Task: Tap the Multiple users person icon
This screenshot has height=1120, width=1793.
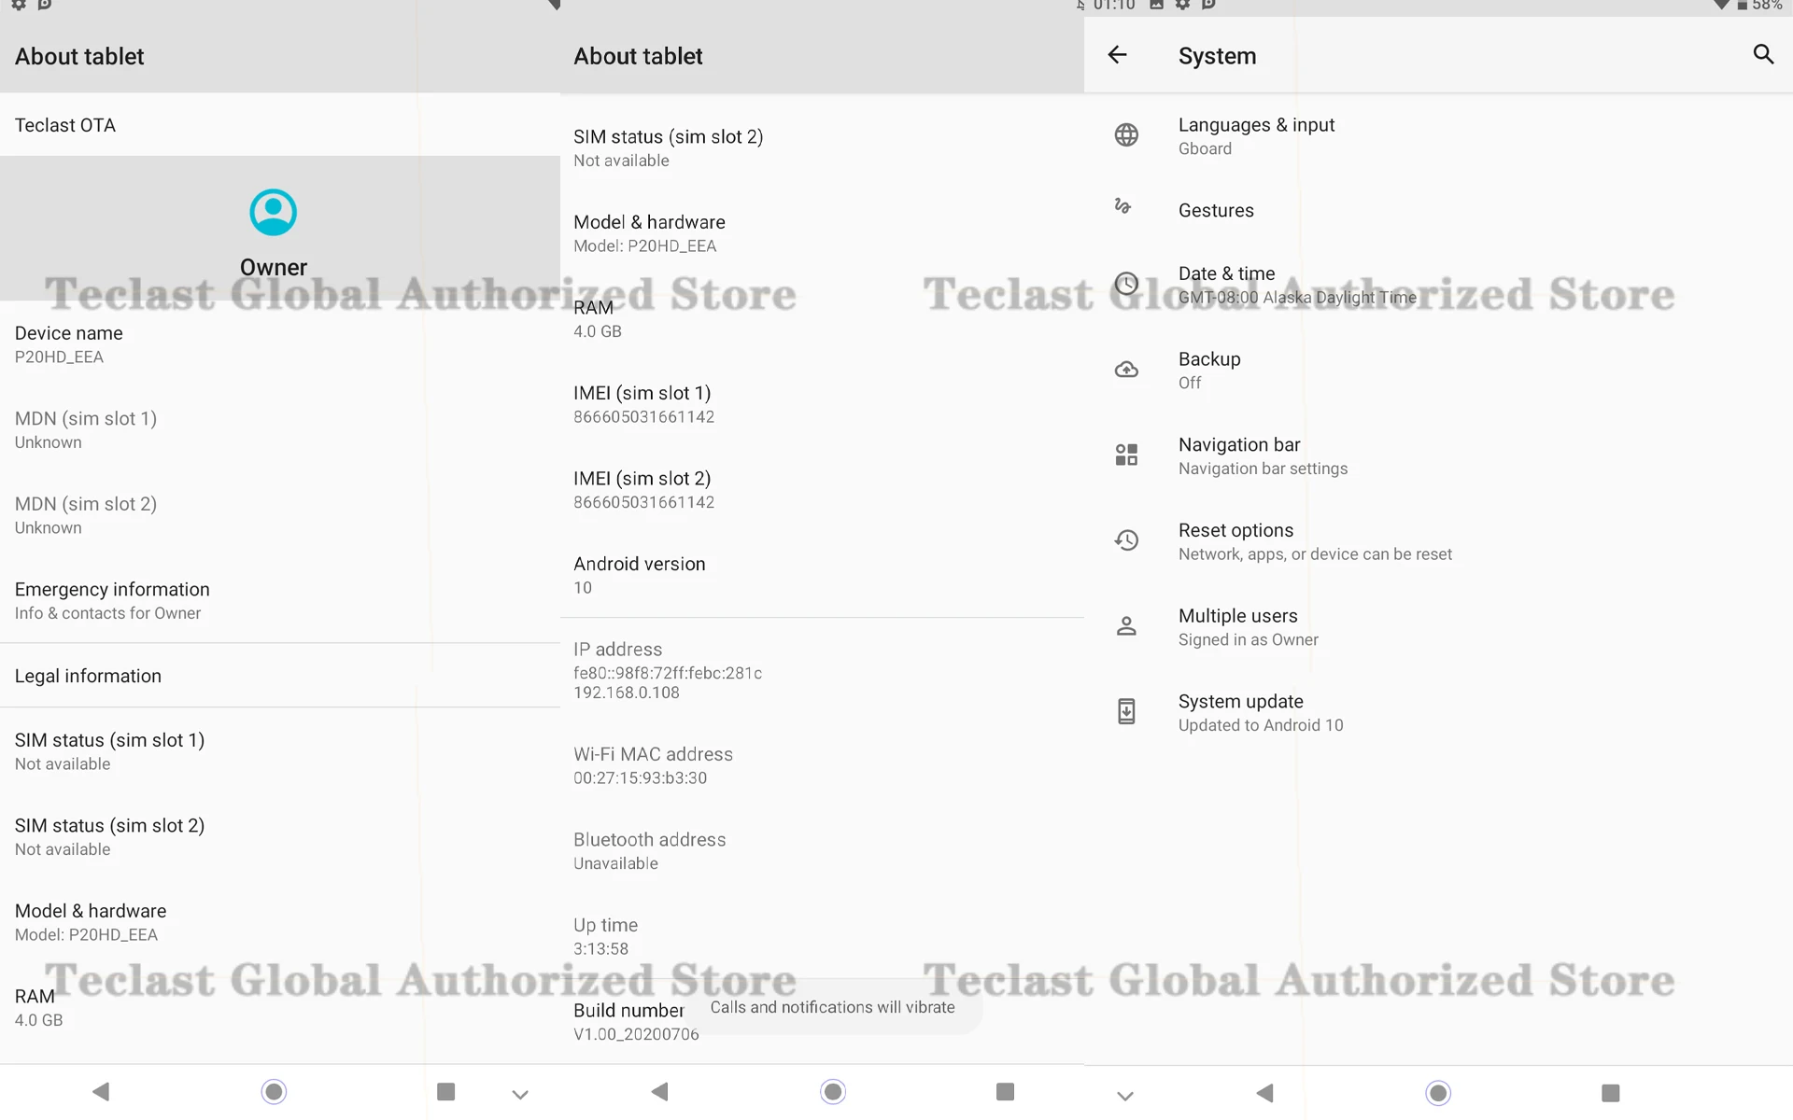Action: click(x=1126, y=626)
